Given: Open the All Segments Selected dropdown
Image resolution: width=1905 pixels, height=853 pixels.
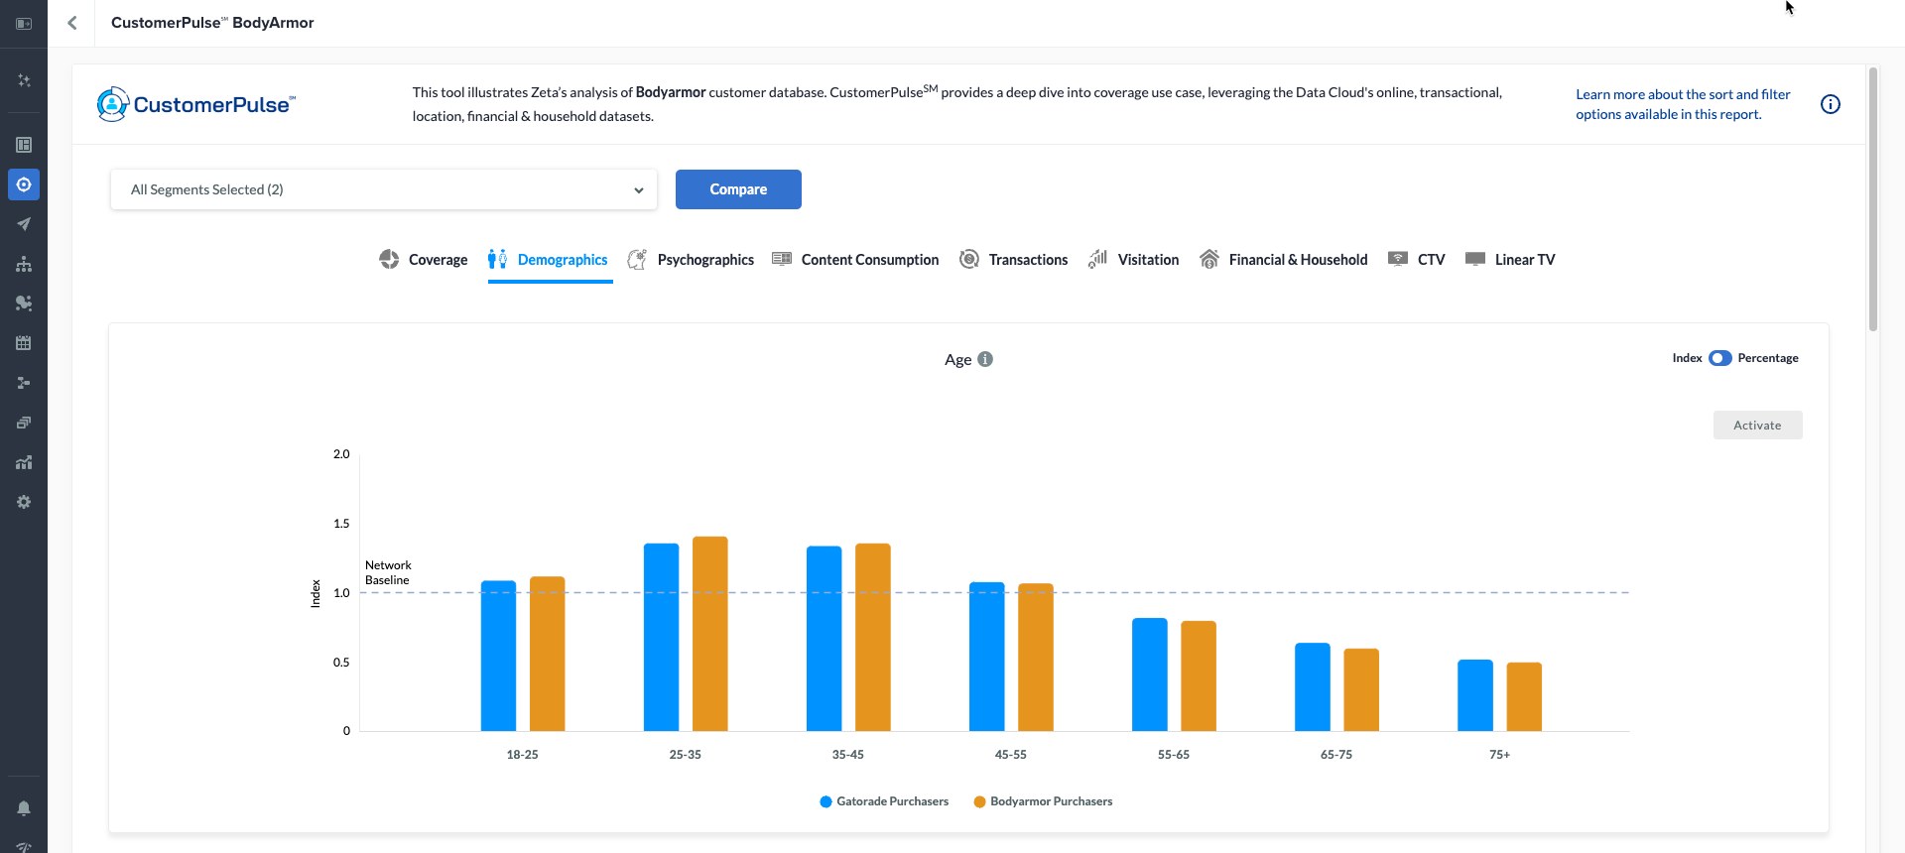Looking at the screenshot, I should pyautogui.click(x=384, y=189).
